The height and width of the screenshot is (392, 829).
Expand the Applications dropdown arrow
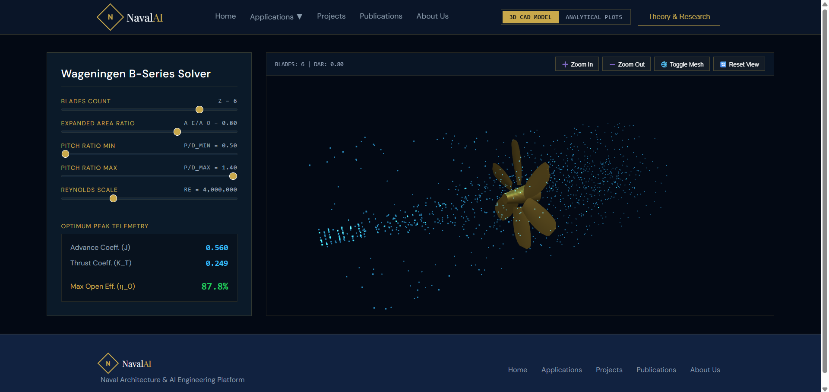[300, 17]
